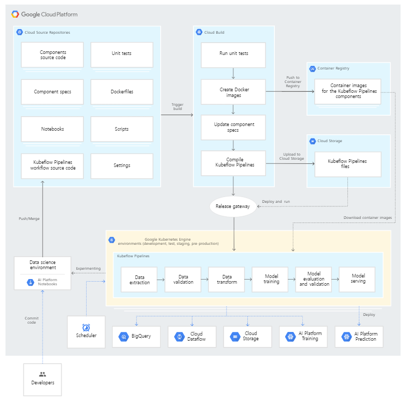The width and height of the screenshot is (405, 403).
Task: Click the Upload to Cloud Storage label
Action: (291, 156)
